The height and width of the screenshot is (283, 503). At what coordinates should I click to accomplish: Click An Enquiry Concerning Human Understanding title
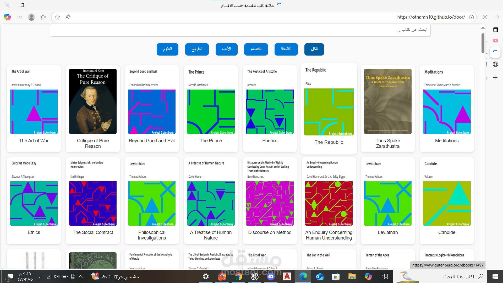click(329, 235)
